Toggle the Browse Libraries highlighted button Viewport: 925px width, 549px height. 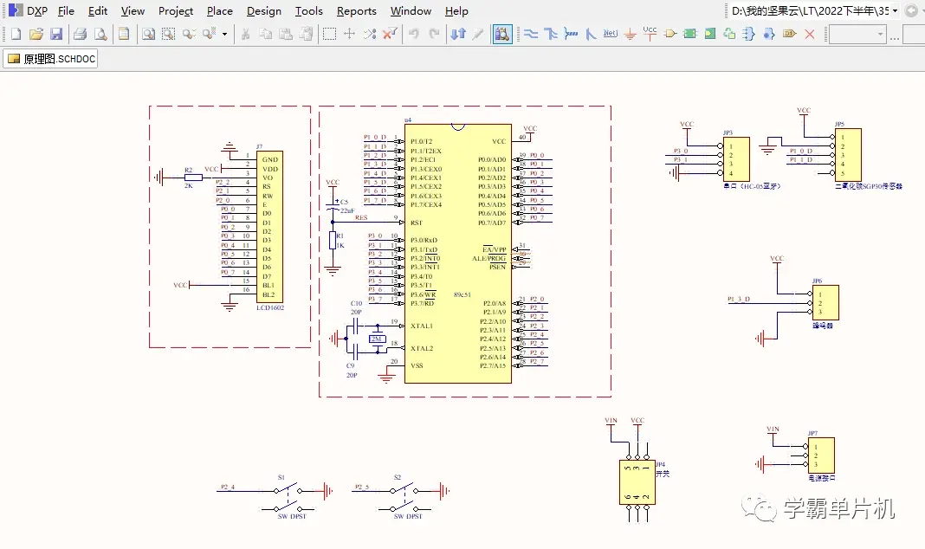(502, 34)
